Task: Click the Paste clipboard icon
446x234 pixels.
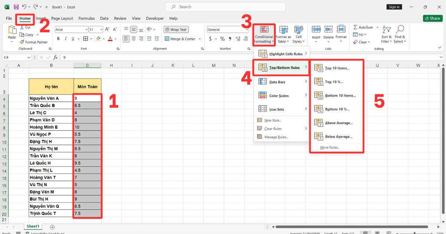Action: (12, 30)
